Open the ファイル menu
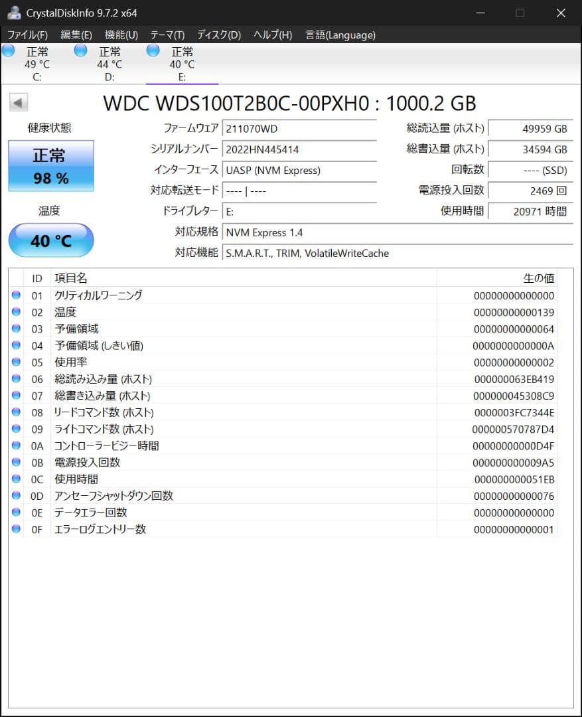This screenshot has height=717, width=582. pos(27,35)
